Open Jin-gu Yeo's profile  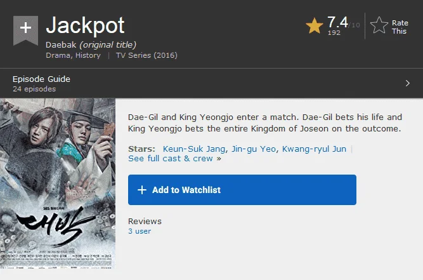[254, 149]
